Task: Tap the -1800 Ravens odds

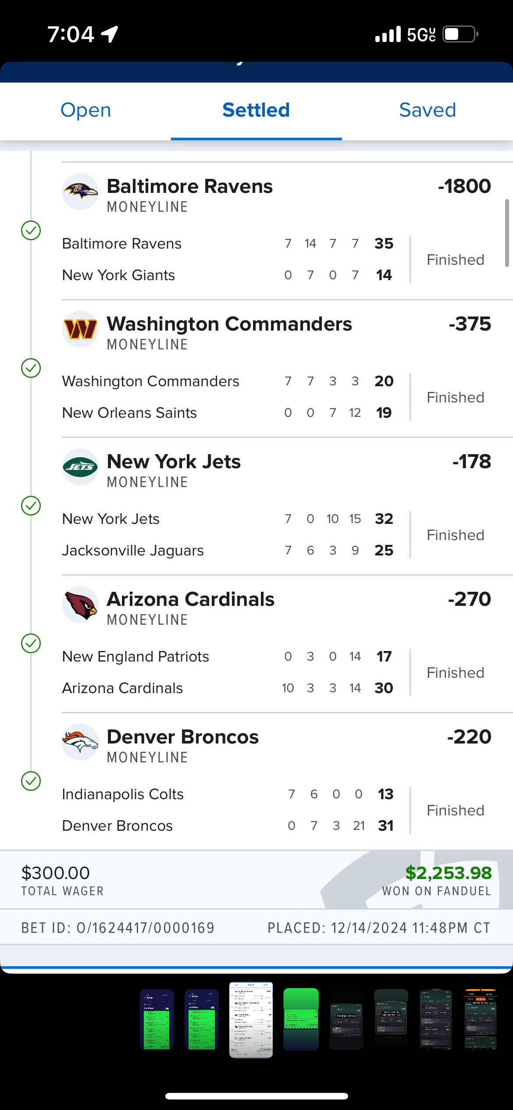Action: click(464, 186)
